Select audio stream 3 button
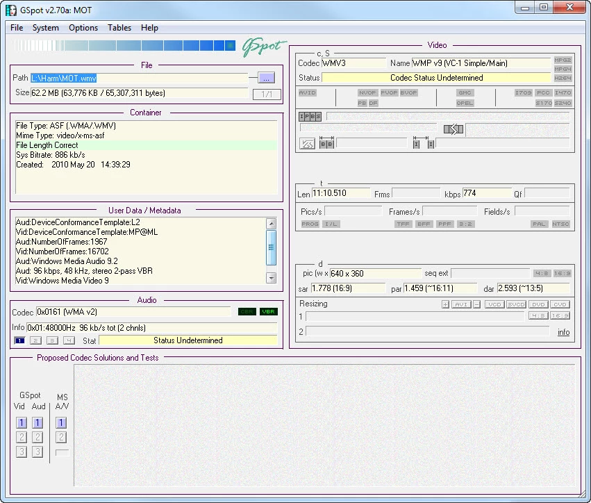This screenshot has width=591, height=503. tap(52, 340)
